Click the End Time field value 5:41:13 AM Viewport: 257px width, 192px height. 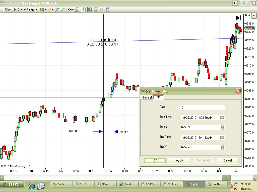point(205,138)
